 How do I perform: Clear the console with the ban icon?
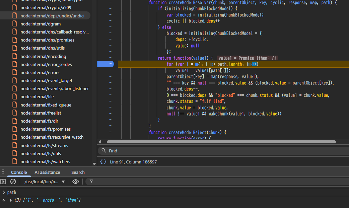click(x=13, y=182)
